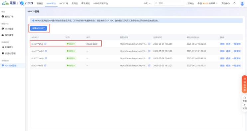Click the API KEY管理 page title
The image size is (247, 131).
[33, 12]
